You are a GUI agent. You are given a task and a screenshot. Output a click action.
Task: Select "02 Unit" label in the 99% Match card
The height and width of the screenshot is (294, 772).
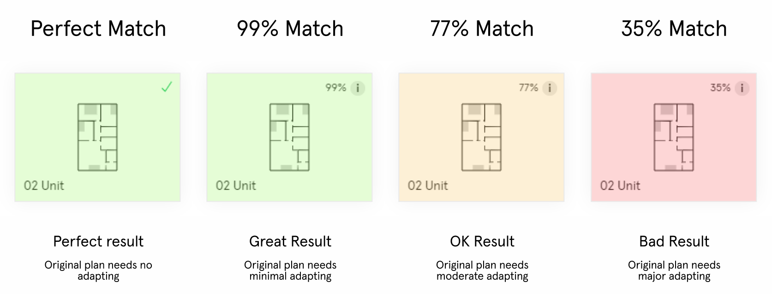[x=236, y=186]
